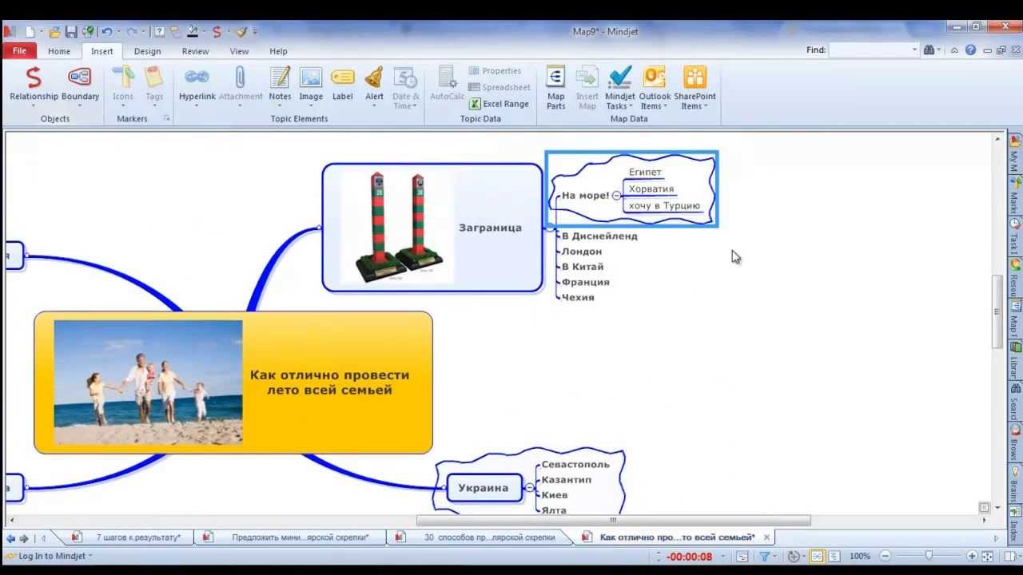Viewport: 1023px width, 575px height.
Task: Switch to the Review ribbon tab
Action: (x=195, y=51)
